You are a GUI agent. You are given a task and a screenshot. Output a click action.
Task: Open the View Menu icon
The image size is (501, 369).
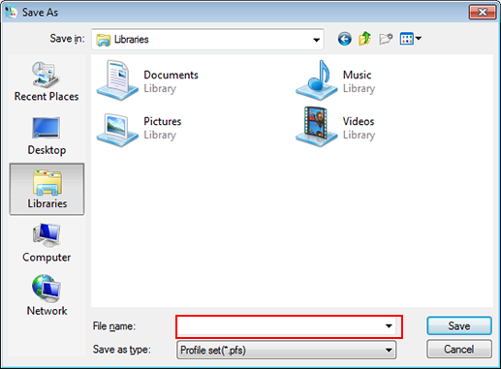[410, 39]
